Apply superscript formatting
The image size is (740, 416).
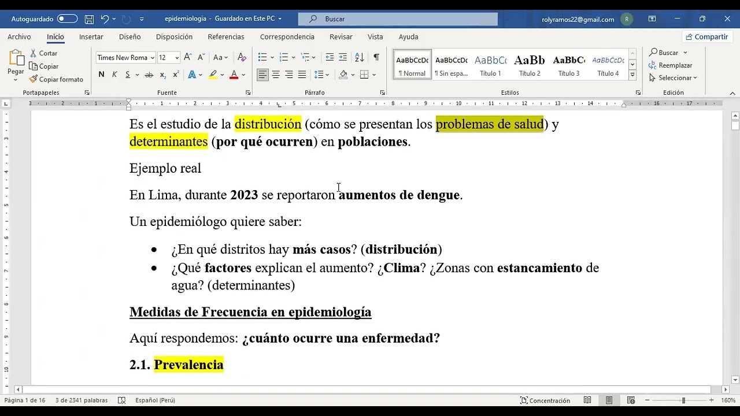(176, 75)
